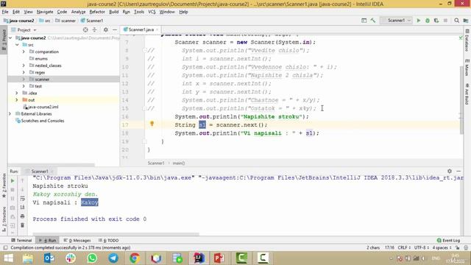The image size is (471, 265).
Task: Open Project panel settings gear
Action: click(106, 29)
